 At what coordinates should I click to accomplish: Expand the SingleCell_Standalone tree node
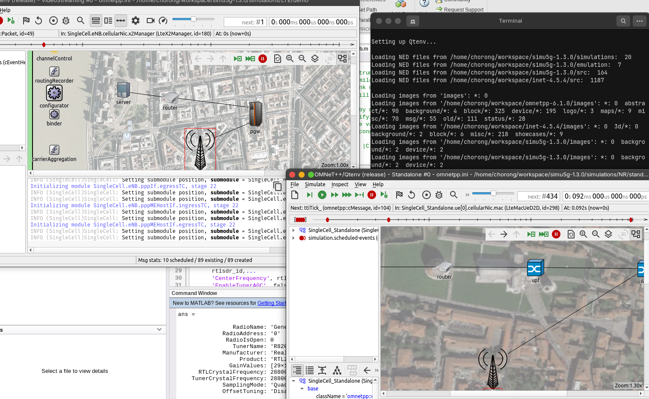293,230
